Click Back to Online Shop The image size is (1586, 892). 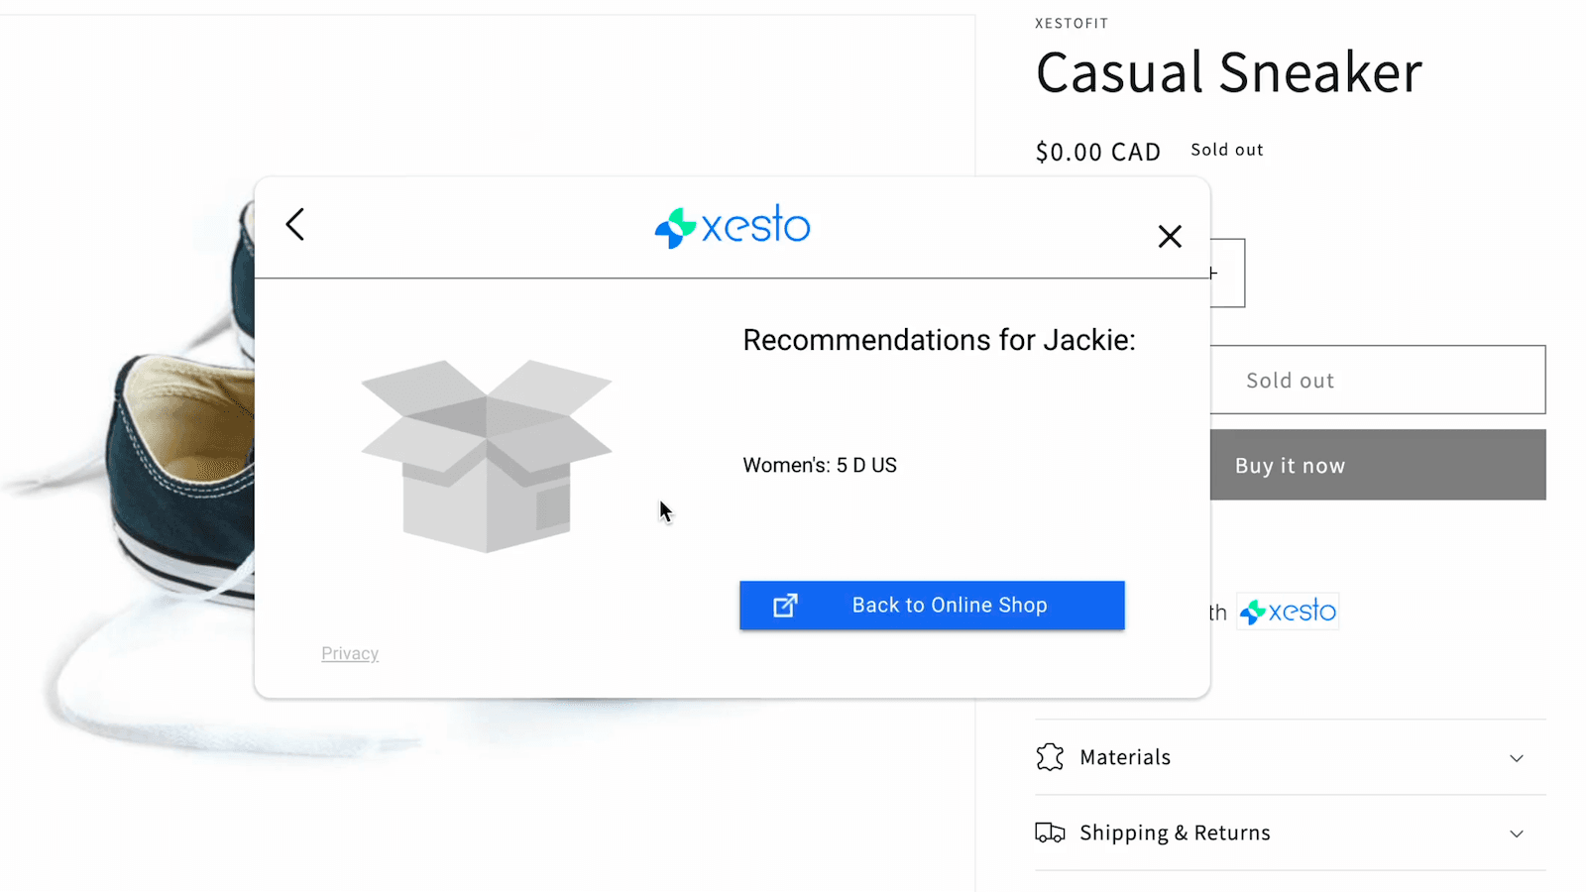click(949, 605)
